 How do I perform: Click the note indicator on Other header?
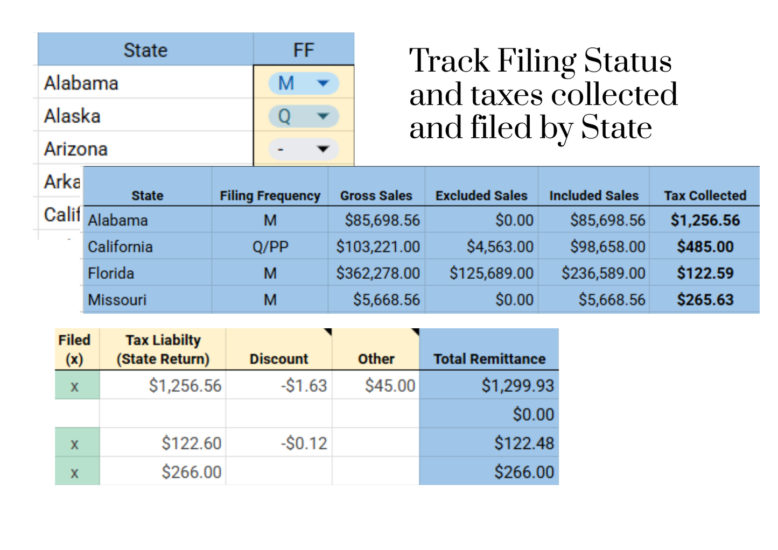point(416,332)
